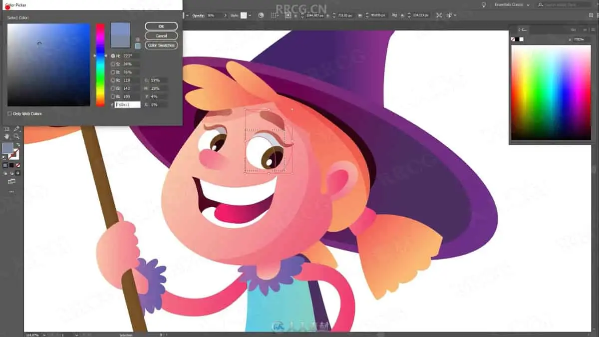This screenshot has width=599, height=337.
Task: Choose Draw Behind mode icon
Action: pos(11,173)
